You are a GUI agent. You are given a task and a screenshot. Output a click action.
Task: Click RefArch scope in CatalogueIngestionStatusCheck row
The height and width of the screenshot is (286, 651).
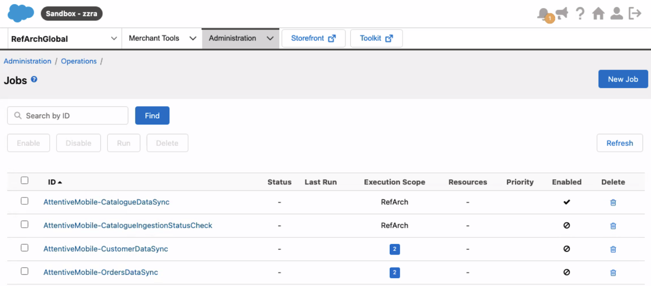(395, 225)
